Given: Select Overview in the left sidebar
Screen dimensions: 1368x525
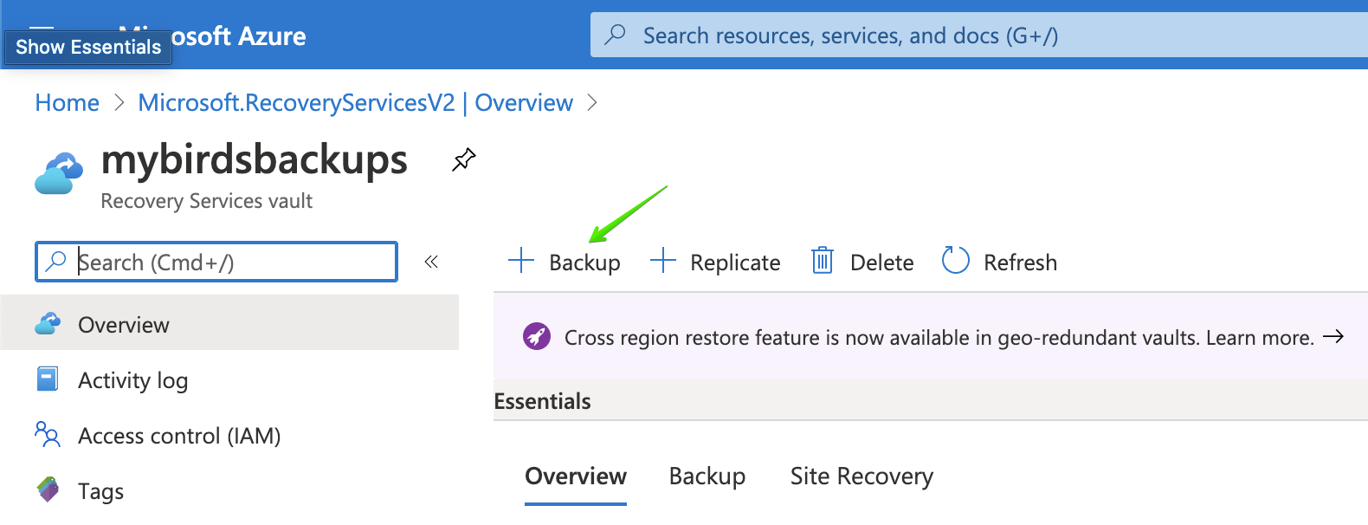Looking at the screenshot, I should tap(124, 325).
